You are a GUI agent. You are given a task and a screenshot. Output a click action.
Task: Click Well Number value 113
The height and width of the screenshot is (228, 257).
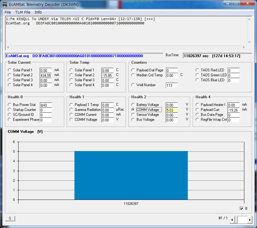[172, 85]
